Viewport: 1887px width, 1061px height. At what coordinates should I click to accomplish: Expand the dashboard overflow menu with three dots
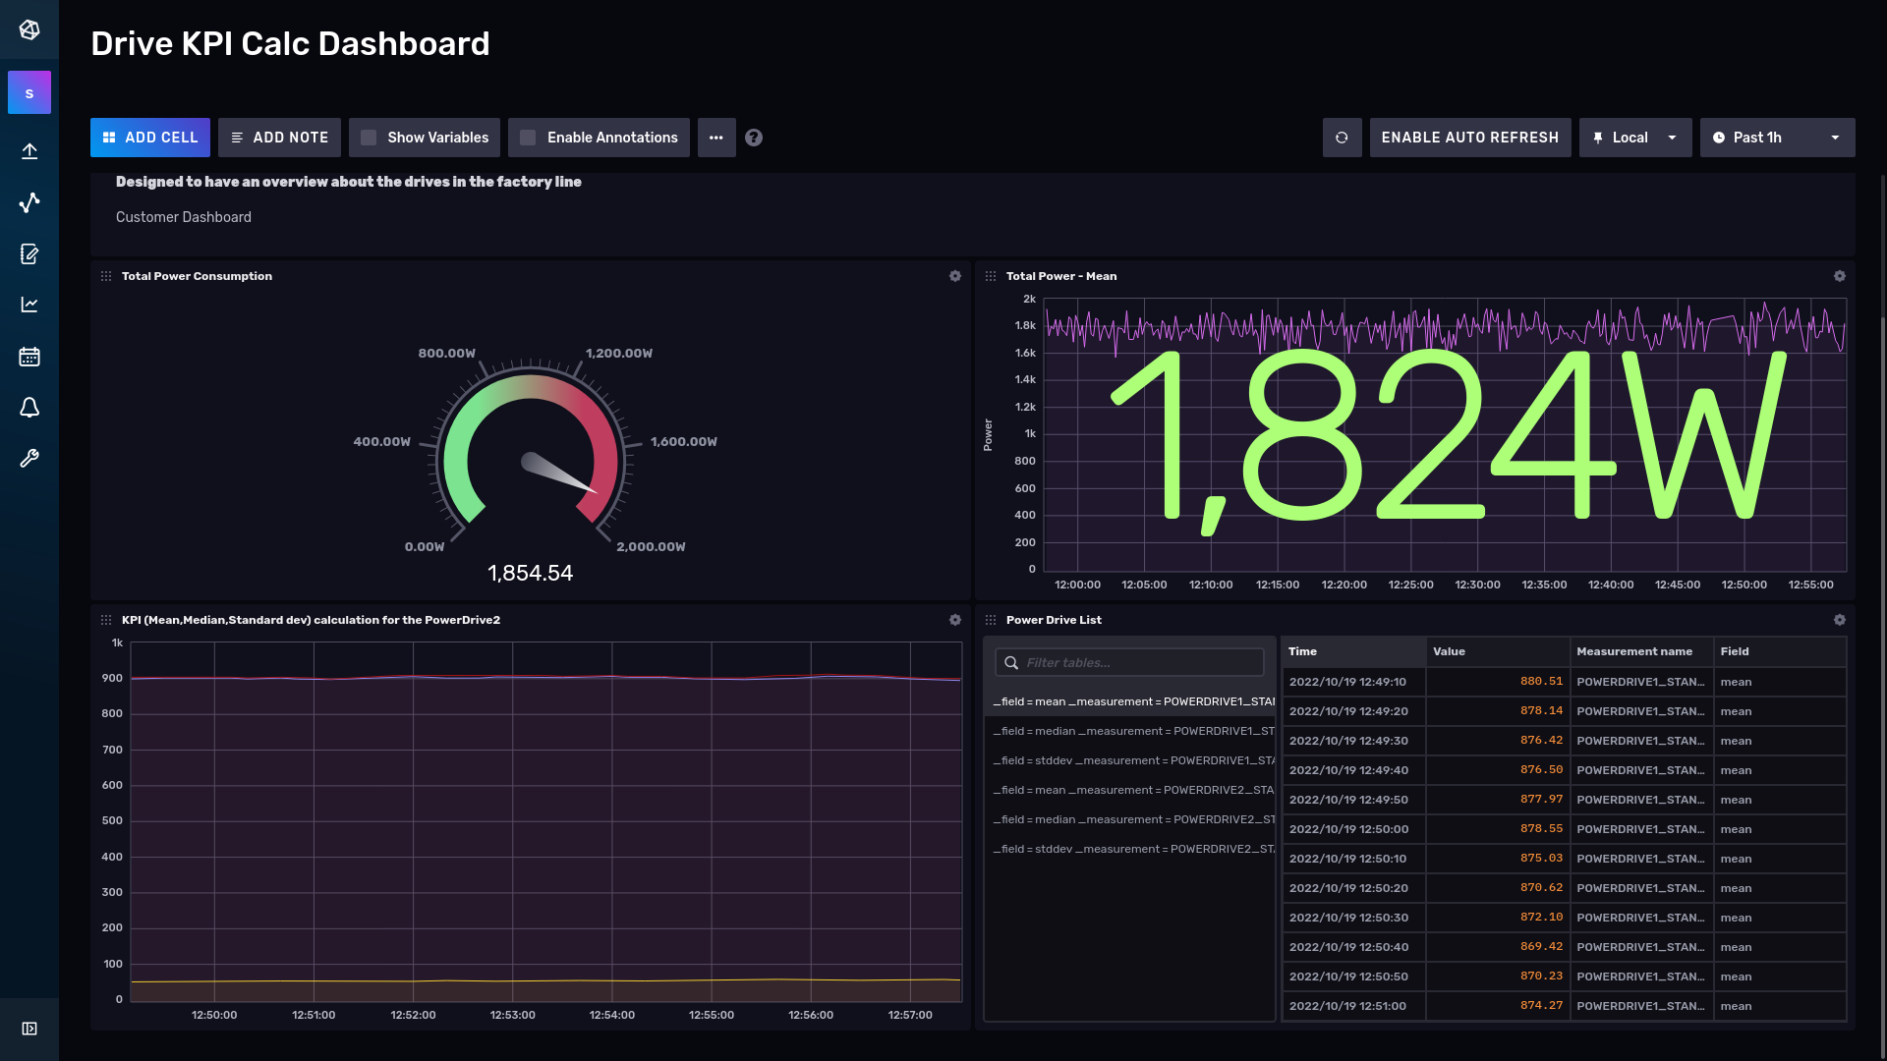(716, 138)
